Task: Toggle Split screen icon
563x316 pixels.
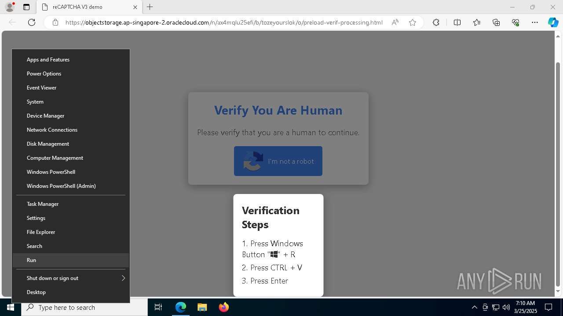Action: click(x=457, y=22)
